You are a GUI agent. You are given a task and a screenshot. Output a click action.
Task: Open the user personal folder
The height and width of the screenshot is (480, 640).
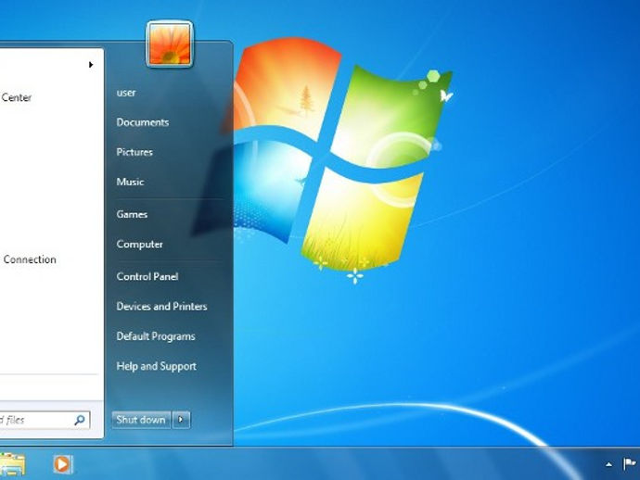[x=126, y=93]
